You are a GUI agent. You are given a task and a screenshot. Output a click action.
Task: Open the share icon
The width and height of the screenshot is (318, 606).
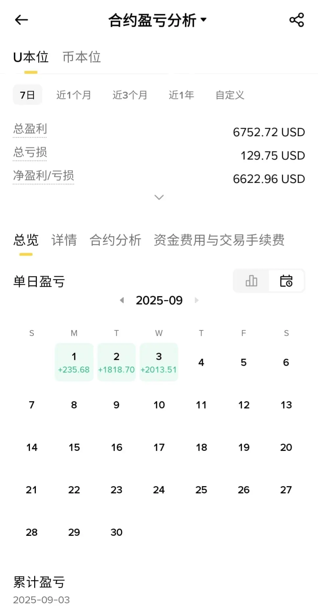297,20
